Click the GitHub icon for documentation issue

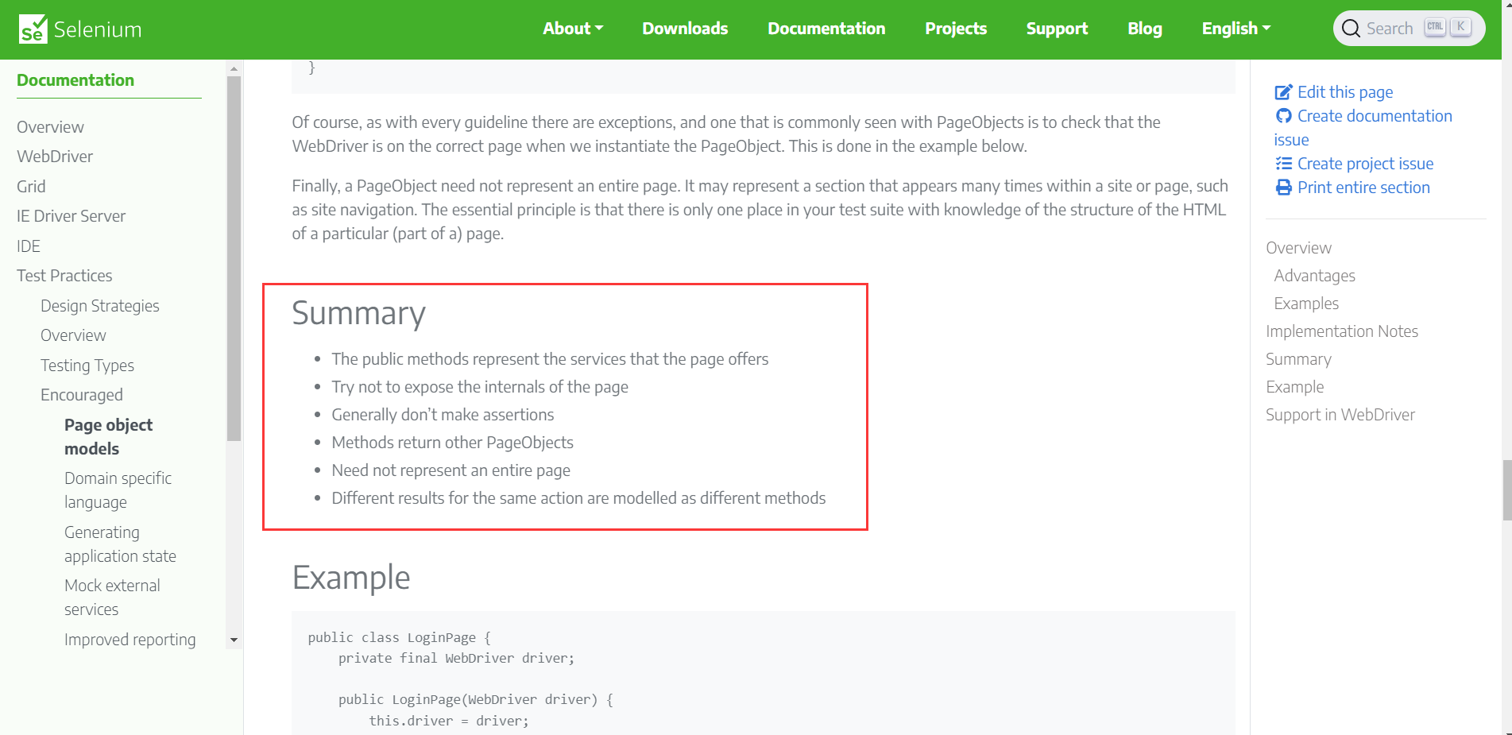pos(1283,116)
